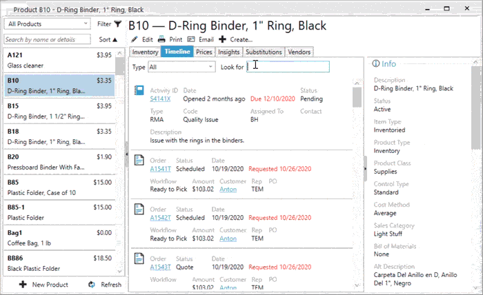Viewport: 483px width, 295px height.
Task: Click the timeline scroll down arrow
Action: [357, 285]
